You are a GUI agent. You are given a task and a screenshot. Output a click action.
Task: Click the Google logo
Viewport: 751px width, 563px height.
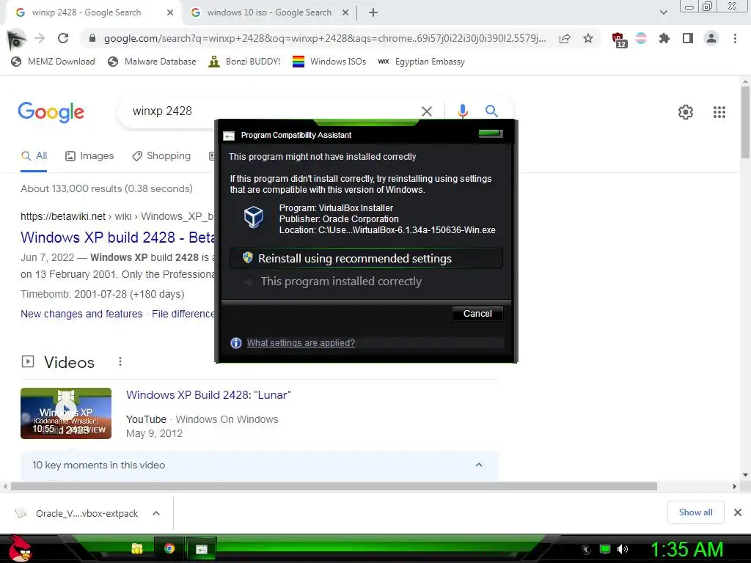(x=51, y=112)
